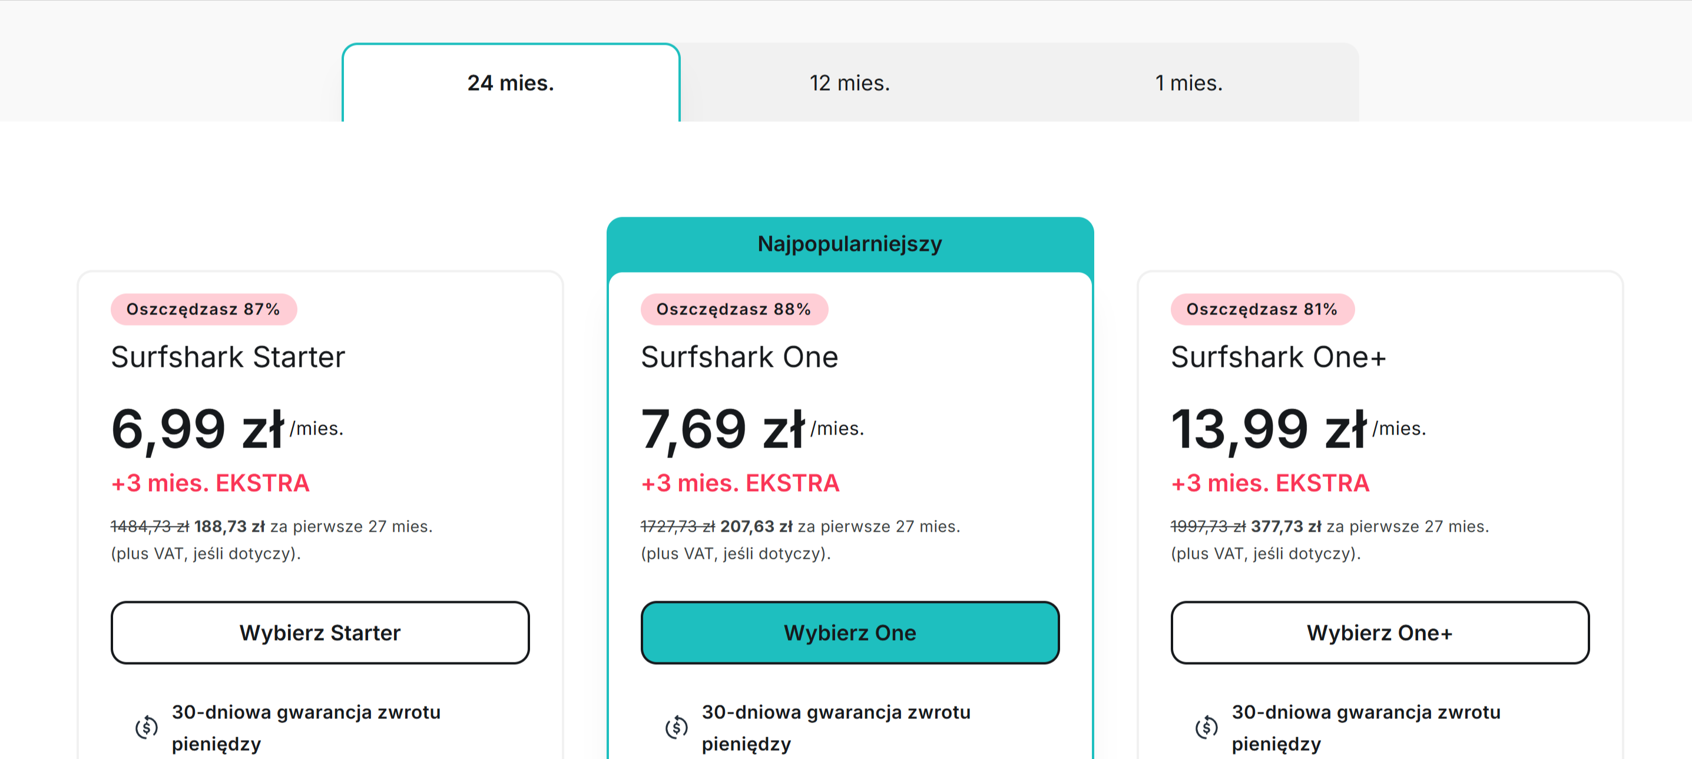Click the Surfshark Starter plan title

[x=228, y=357]
